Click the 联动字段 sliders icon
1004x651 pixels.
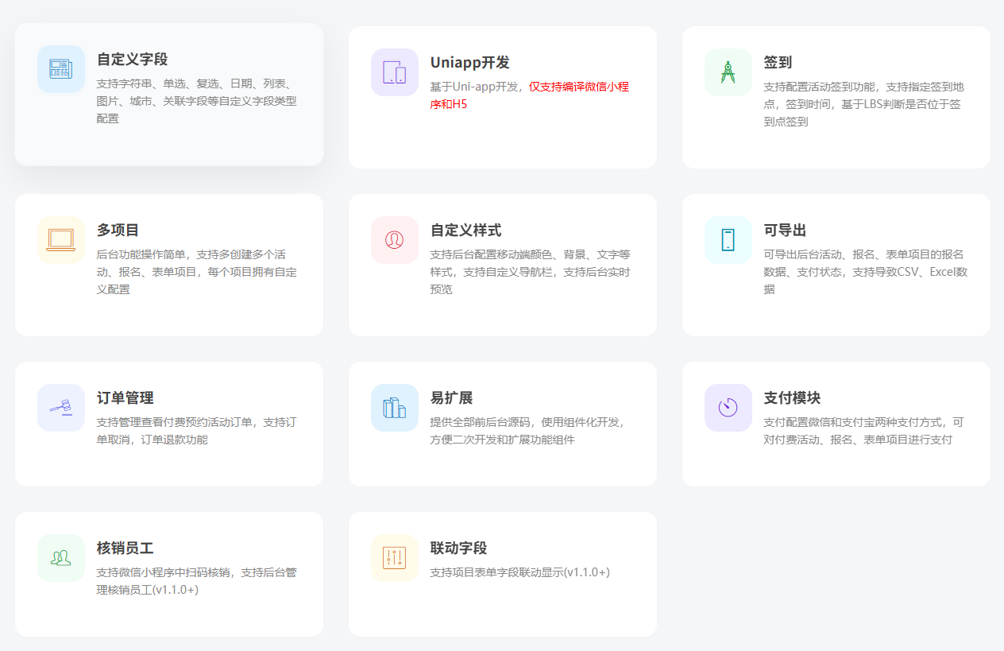(x=395, y=558)
